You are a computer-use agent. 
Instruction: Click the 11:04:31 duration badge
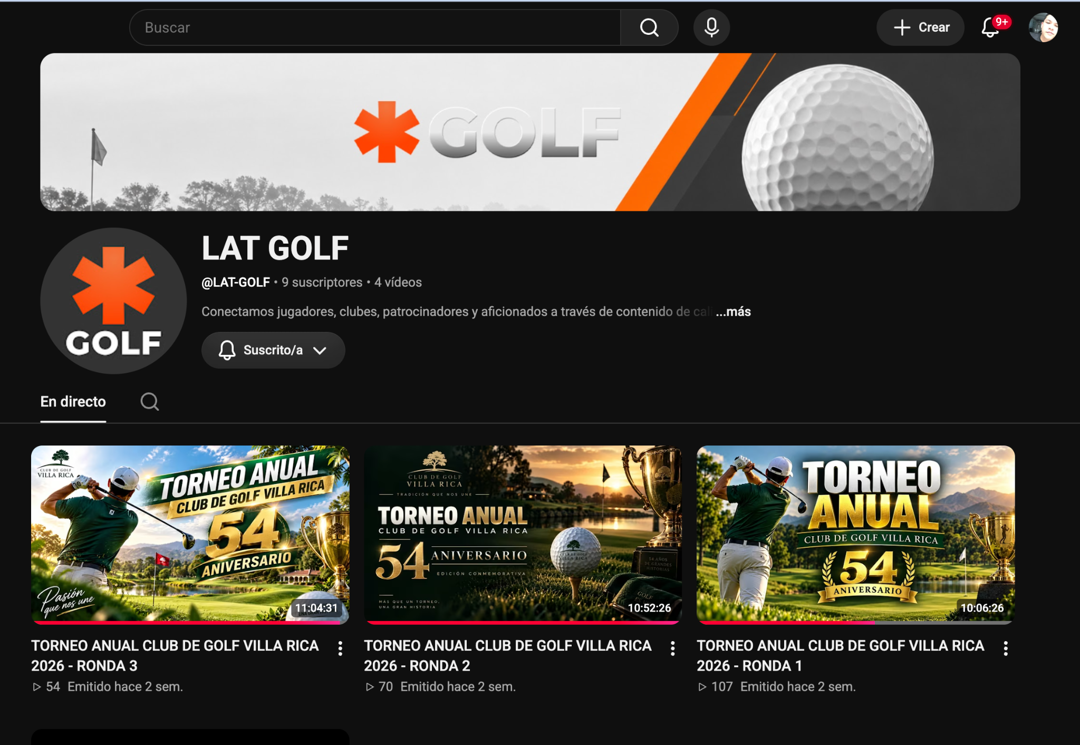(x=316, y=608)
